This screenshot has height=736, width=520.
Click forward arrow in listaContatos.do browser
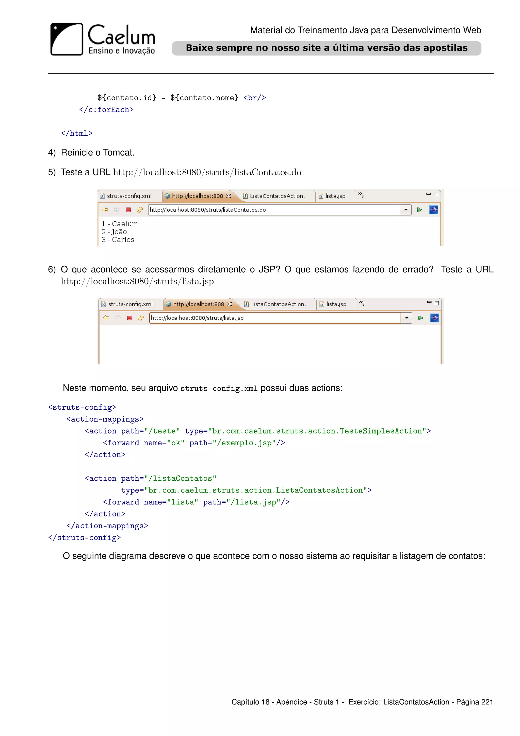(117, 210)
